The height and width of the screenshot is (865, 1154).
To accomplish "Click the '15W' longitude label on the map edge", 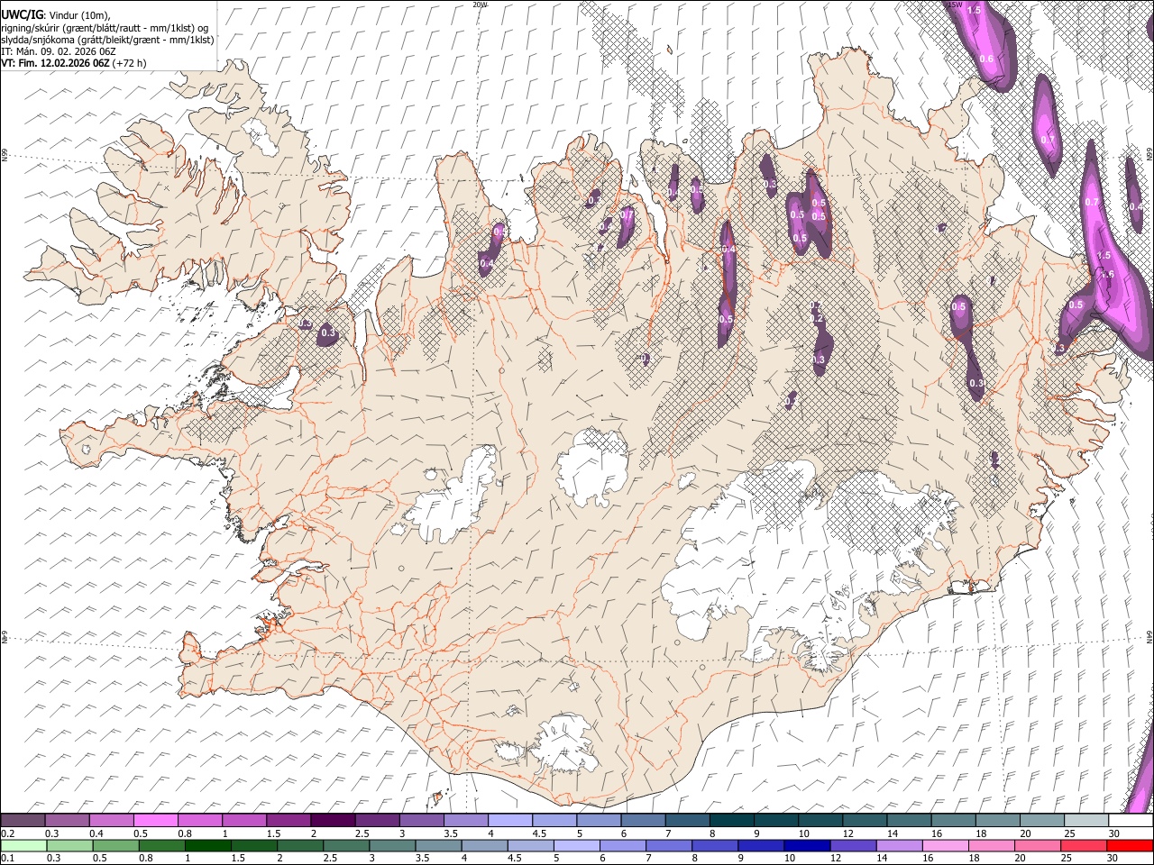I will pos(956,5).
